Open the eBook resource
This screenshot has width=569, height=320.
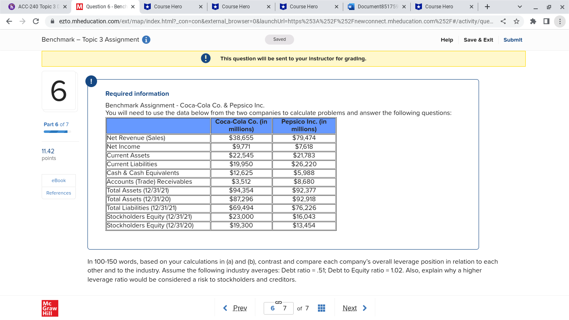coord(59,180)
